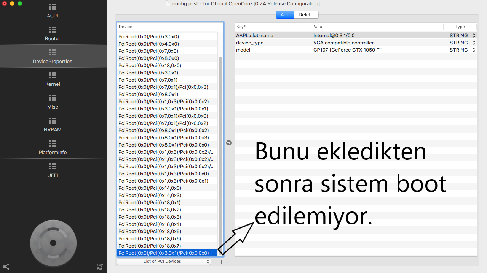Open the ACPI section in the sidebar

[53, 11]
